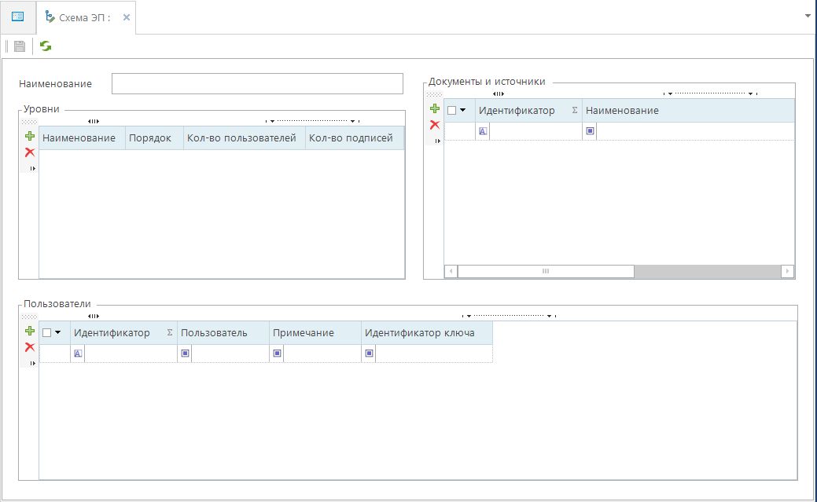This screenshot has width=817, height=502.
Task: Close the Схема ЭП tab
Action: click(127, 17)
